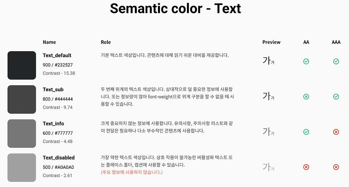The width and height of the screenshot is (349, 187).
Task: Click the AAA pass icon for Text_sub
Action: point(336,96)
